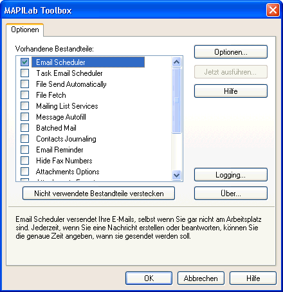Enable the Task Email Scheduler checkbox

coord(25,73)
